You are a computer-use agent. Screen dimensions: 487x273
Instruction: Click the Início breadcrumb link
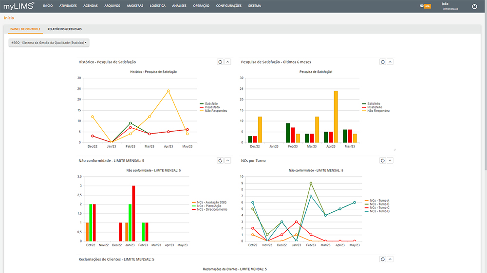pos(9,17)
